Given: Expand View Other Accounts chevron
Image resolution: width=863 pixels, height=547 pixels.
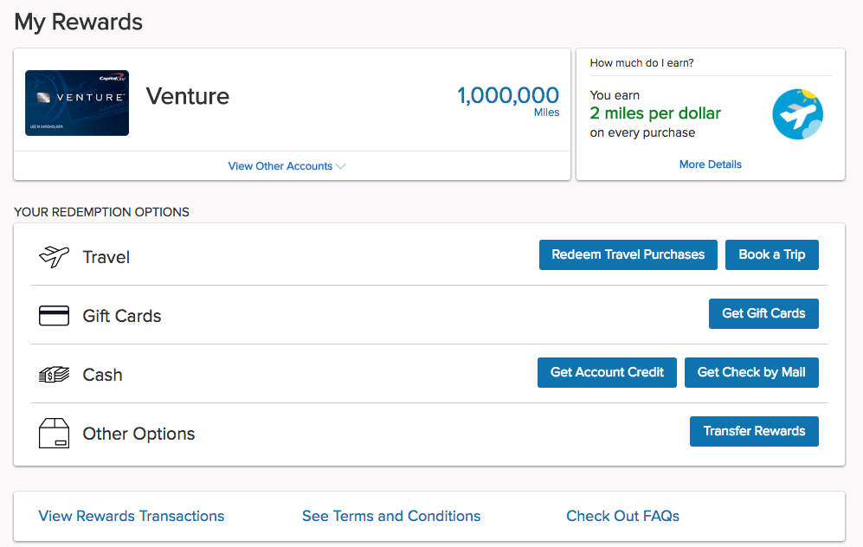Looking at the screenshot, I should coord(341,166).
